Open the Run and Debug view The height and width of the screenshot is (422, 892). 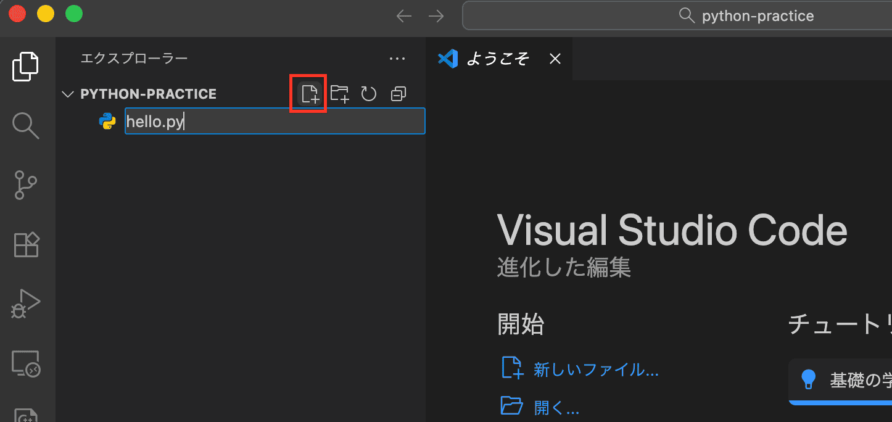pyautogui.click(x=26, y=304)
